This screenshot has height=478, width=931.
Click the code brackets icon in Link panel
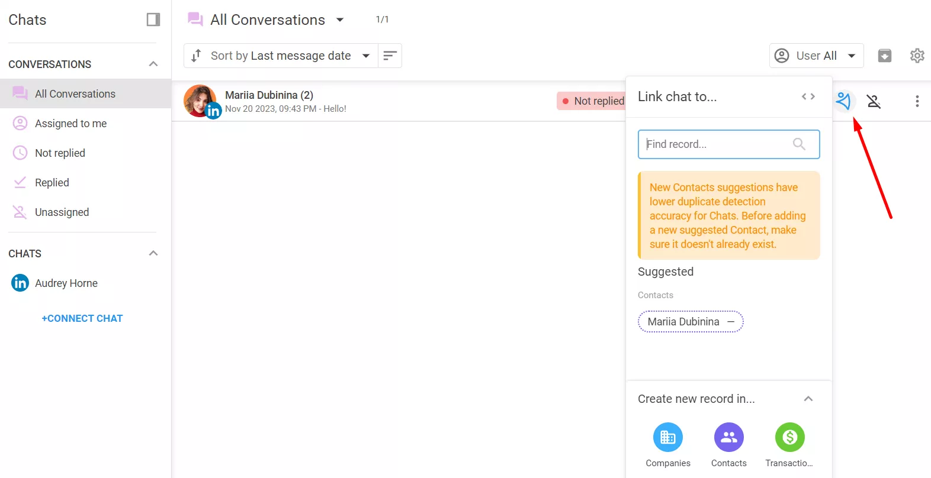click(808, 96)
